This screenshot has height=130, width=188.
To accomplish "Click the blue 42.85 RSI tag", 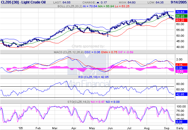I will pyautogui.click(x=181, y=94).
